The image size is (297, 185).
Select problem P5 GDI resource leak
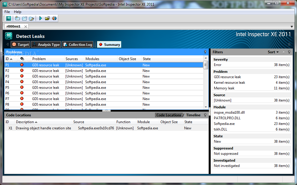[x=104, y=88]
